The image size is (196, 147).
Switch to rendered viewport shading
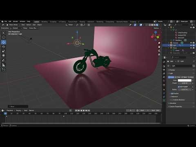click(x=157, y=25)
